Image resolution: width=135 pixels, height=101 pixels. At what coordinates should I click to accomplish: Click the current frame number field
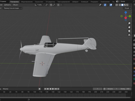tap(98, 89)
